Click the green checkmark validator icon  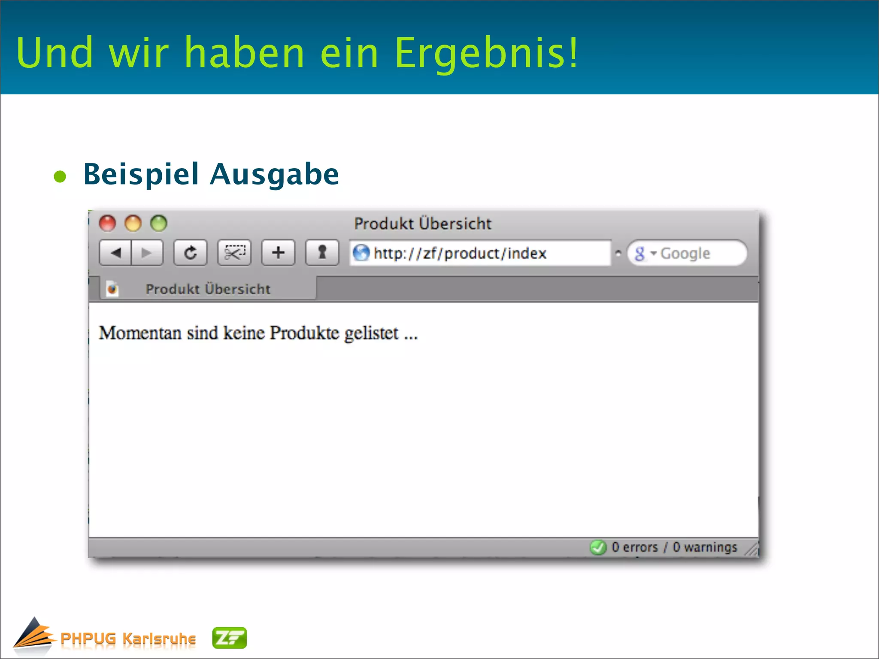[x=598, y=547]
